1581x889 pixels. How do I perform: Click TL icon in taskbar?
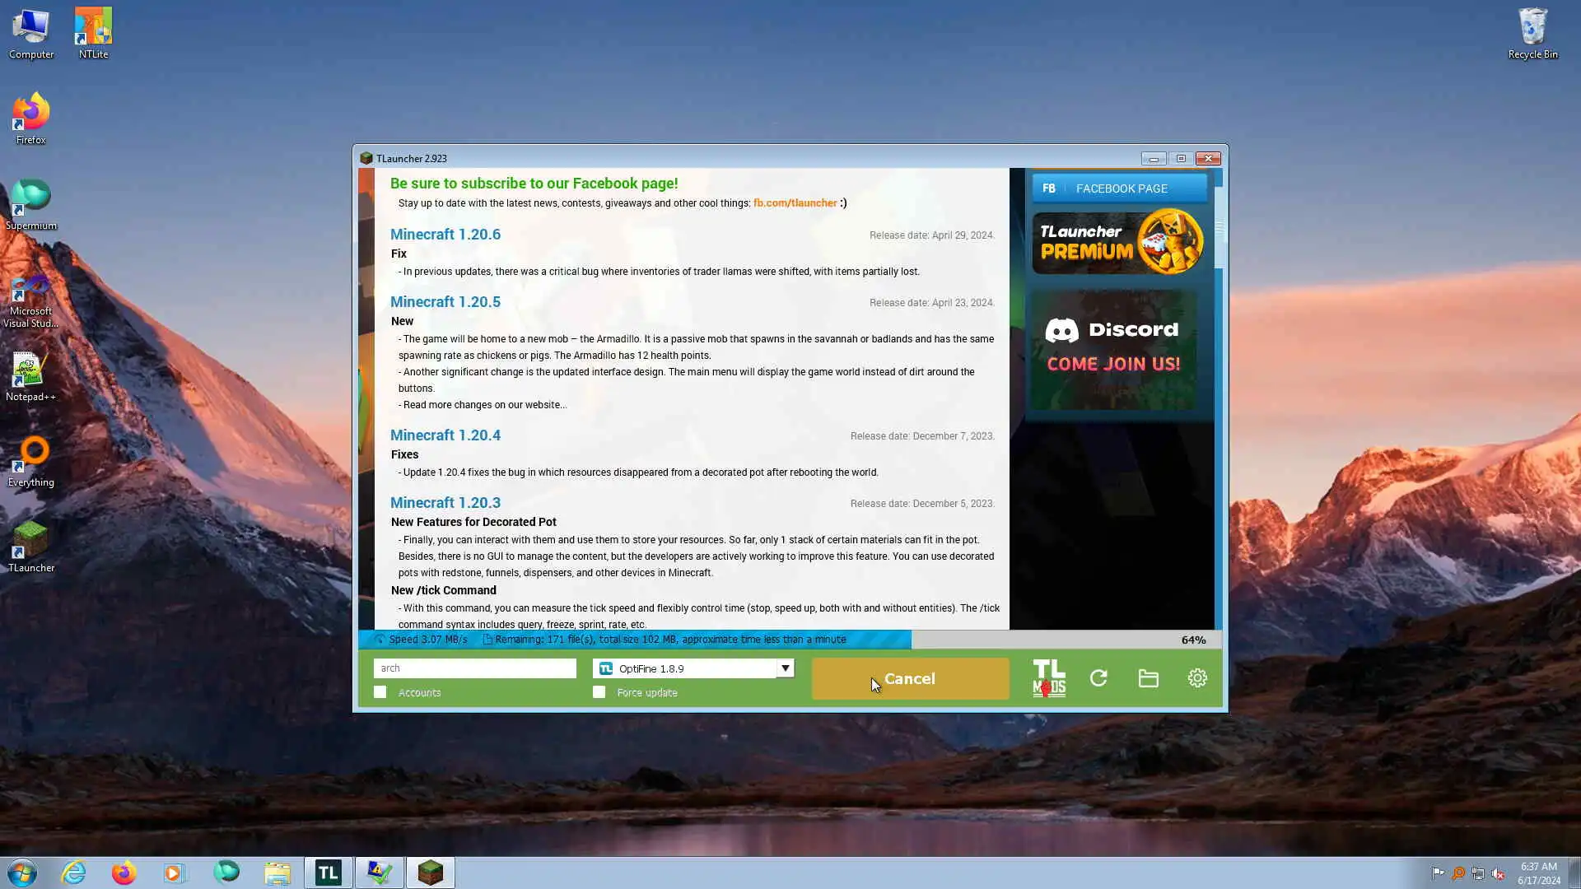click(x=328, y=873)
